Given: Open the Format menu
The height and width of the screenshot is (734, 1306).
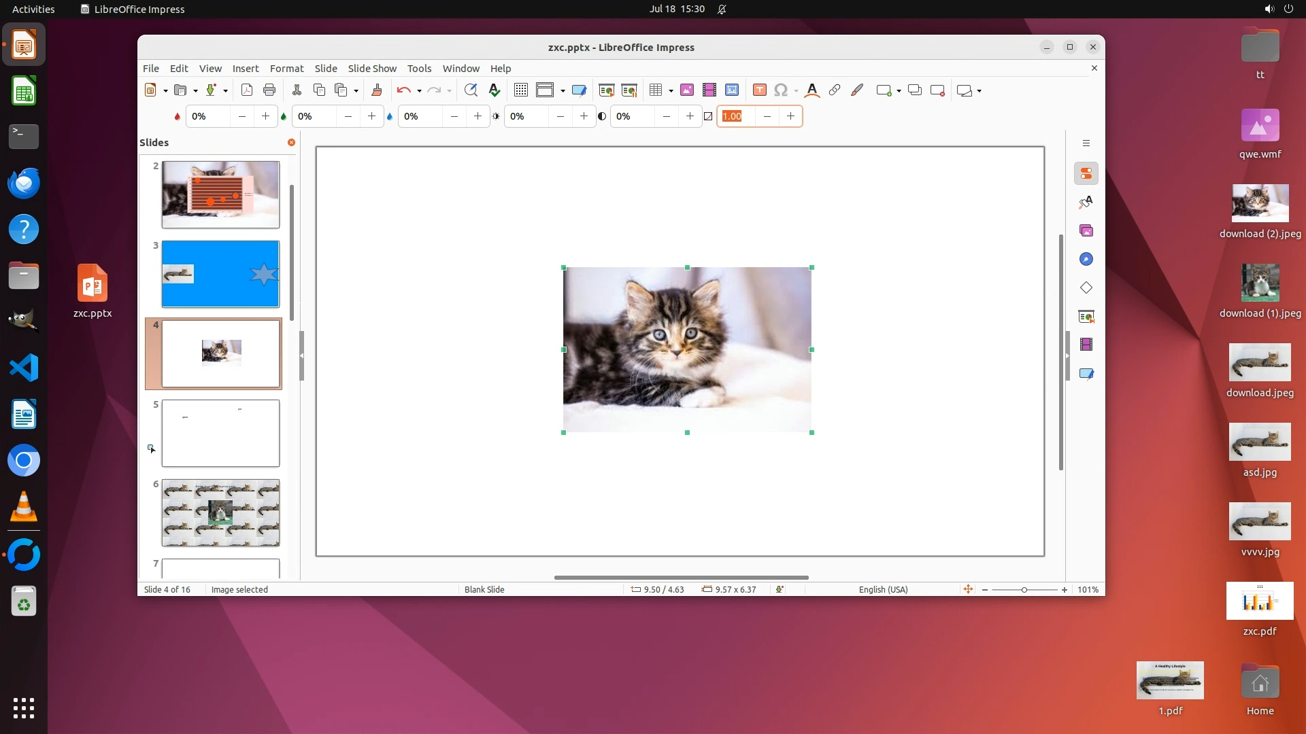Looking at the screenshot, I should coord(286,69).
